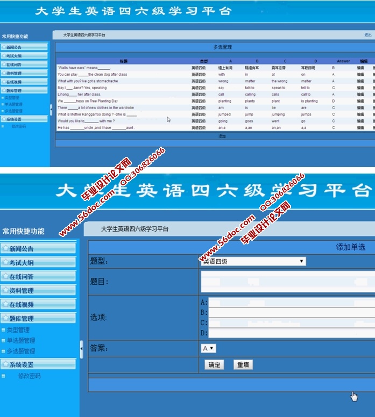Open 新闻公告 in the lower page sidebar
Screen dimensions: 375x417
38,249
